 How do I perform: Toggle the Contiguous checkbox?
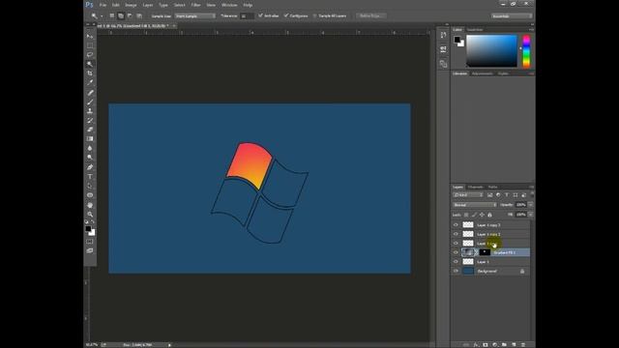(x=286, y=15)
